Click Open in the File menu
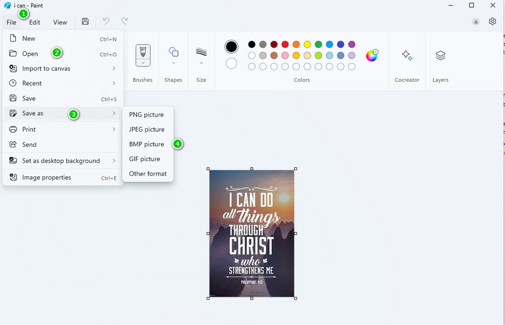This screenshot has height=325, width=505. [30, 54]
